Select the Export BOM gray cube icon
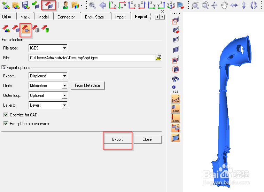 [x=36, y=29]
